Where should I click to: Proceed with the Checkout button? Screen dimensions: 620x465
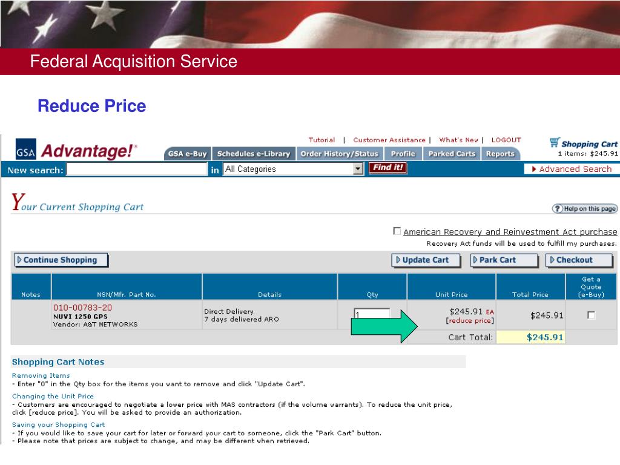(578, 260)
